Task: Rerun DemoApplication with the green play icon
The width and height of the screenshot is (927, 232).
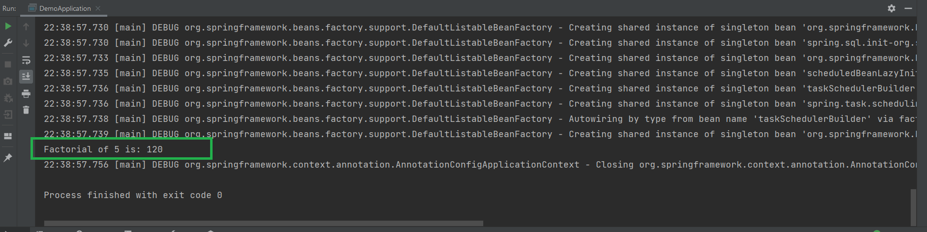Action: 8,27
